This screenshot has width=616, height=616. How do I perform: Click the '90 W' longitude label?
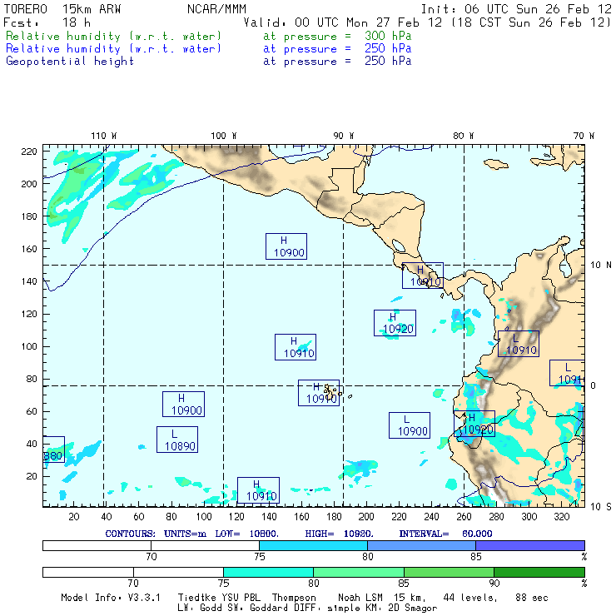pyautogui.click(x=344, y=136)
